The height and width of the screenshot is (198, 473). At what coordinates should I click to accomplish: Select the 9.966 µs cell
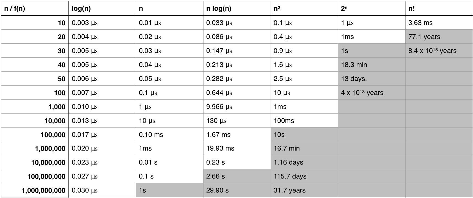point(237,107)
